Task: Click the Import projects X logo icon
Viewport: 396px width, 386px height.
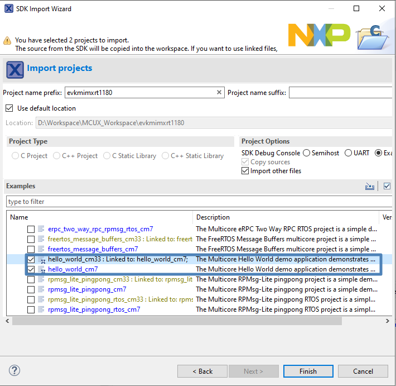Action: pyautogui.click(x=15, y=69)
